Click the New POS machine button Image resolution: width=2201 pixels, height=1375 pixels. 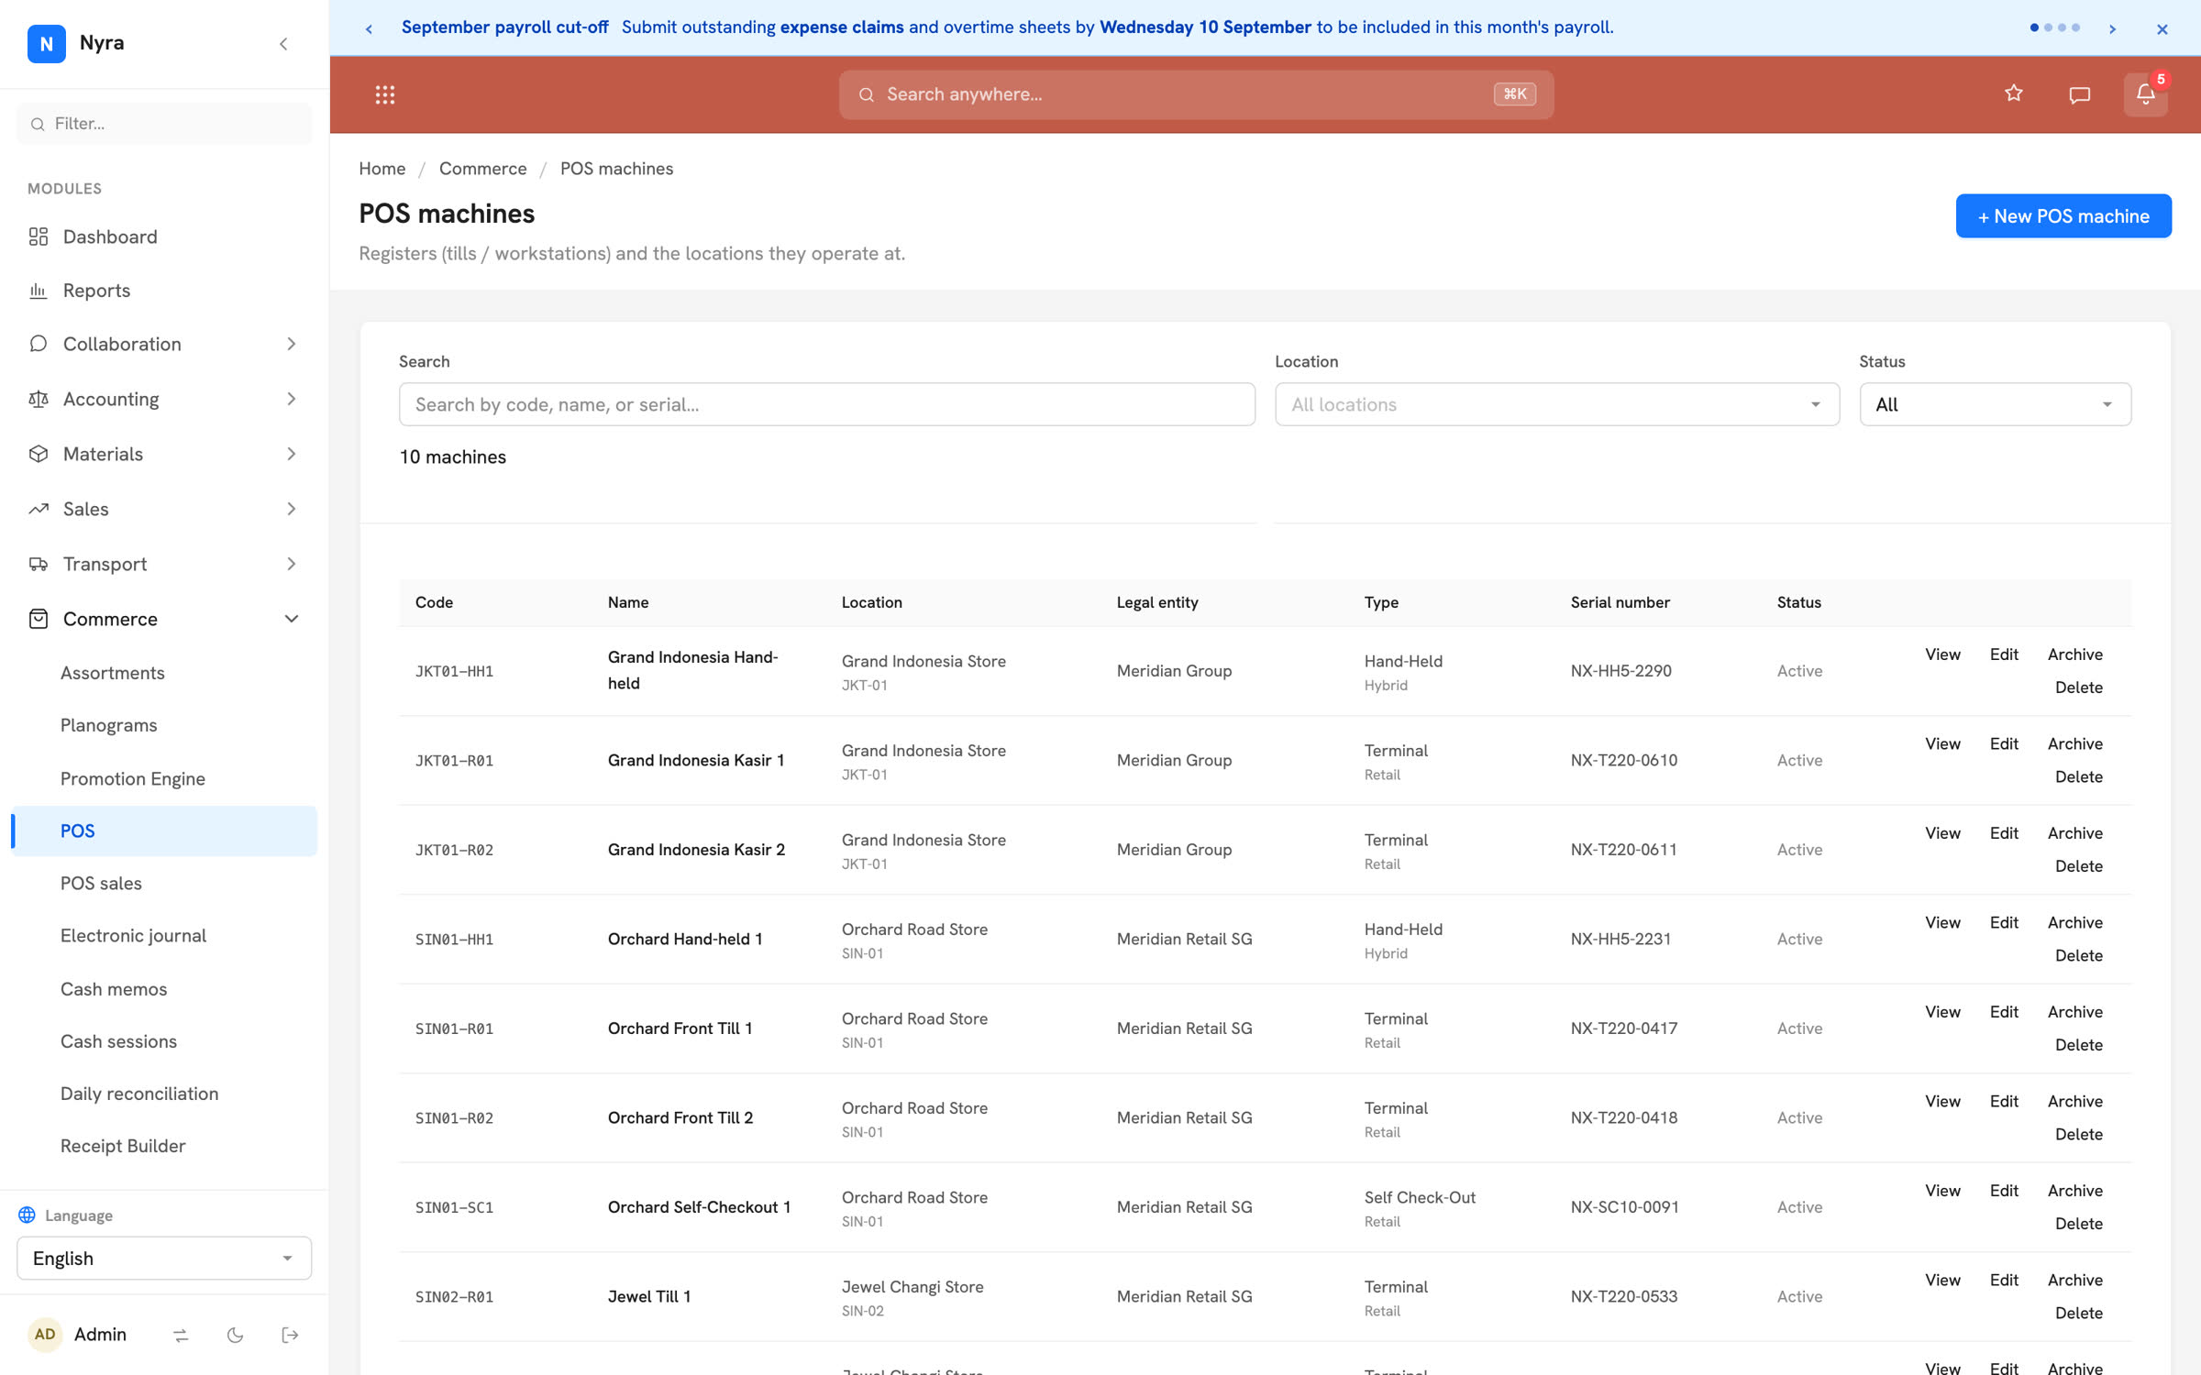[x=2063, y=216]
